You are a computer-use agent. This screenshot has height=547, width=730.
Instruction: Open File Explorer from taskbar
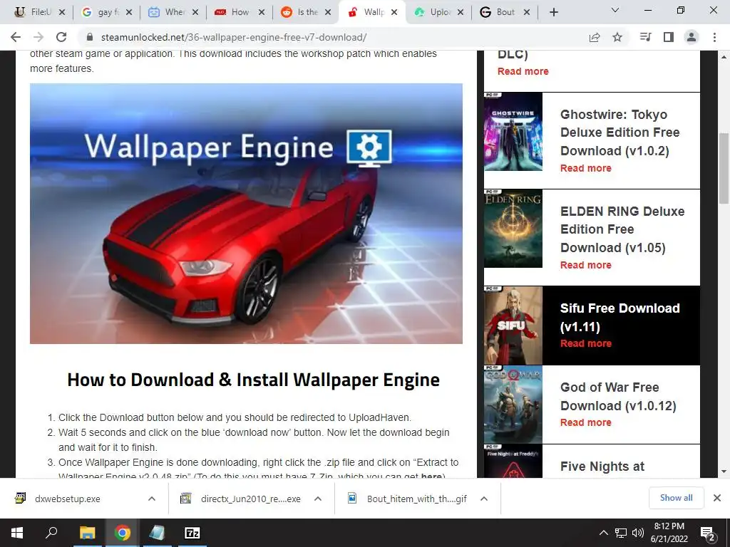(x=87, y=533)
